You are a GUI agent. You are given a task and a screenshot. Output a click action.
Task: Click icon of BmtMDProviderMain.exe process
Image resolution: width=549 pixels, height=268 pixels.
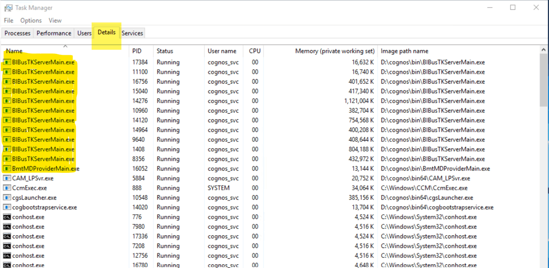pos(7,169)
